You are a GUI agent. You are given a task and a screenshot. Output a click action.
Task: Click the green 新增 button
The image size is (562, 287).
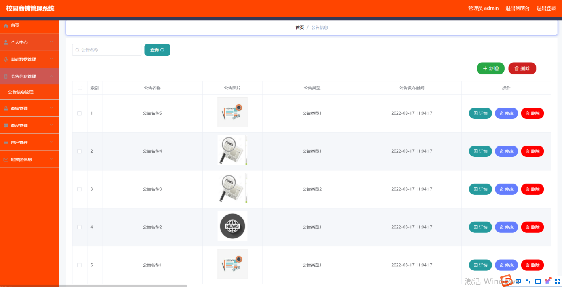(x=490, y=69)
